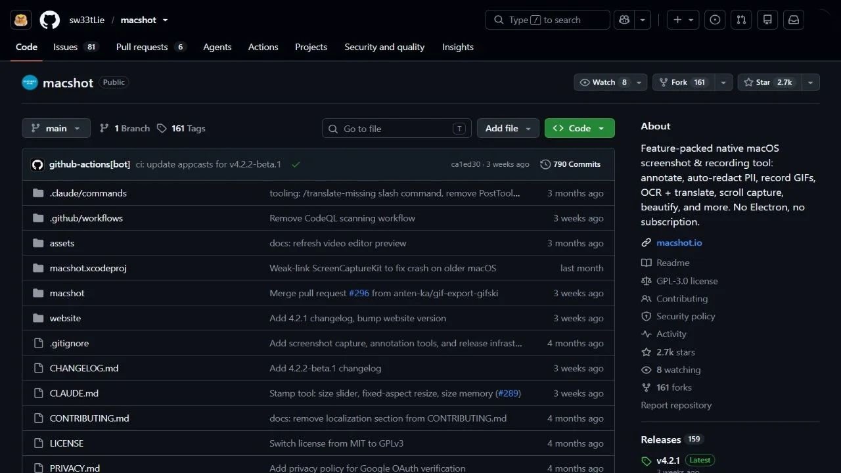
Task: Watch the macshot repository
Action: pos(604,82)
